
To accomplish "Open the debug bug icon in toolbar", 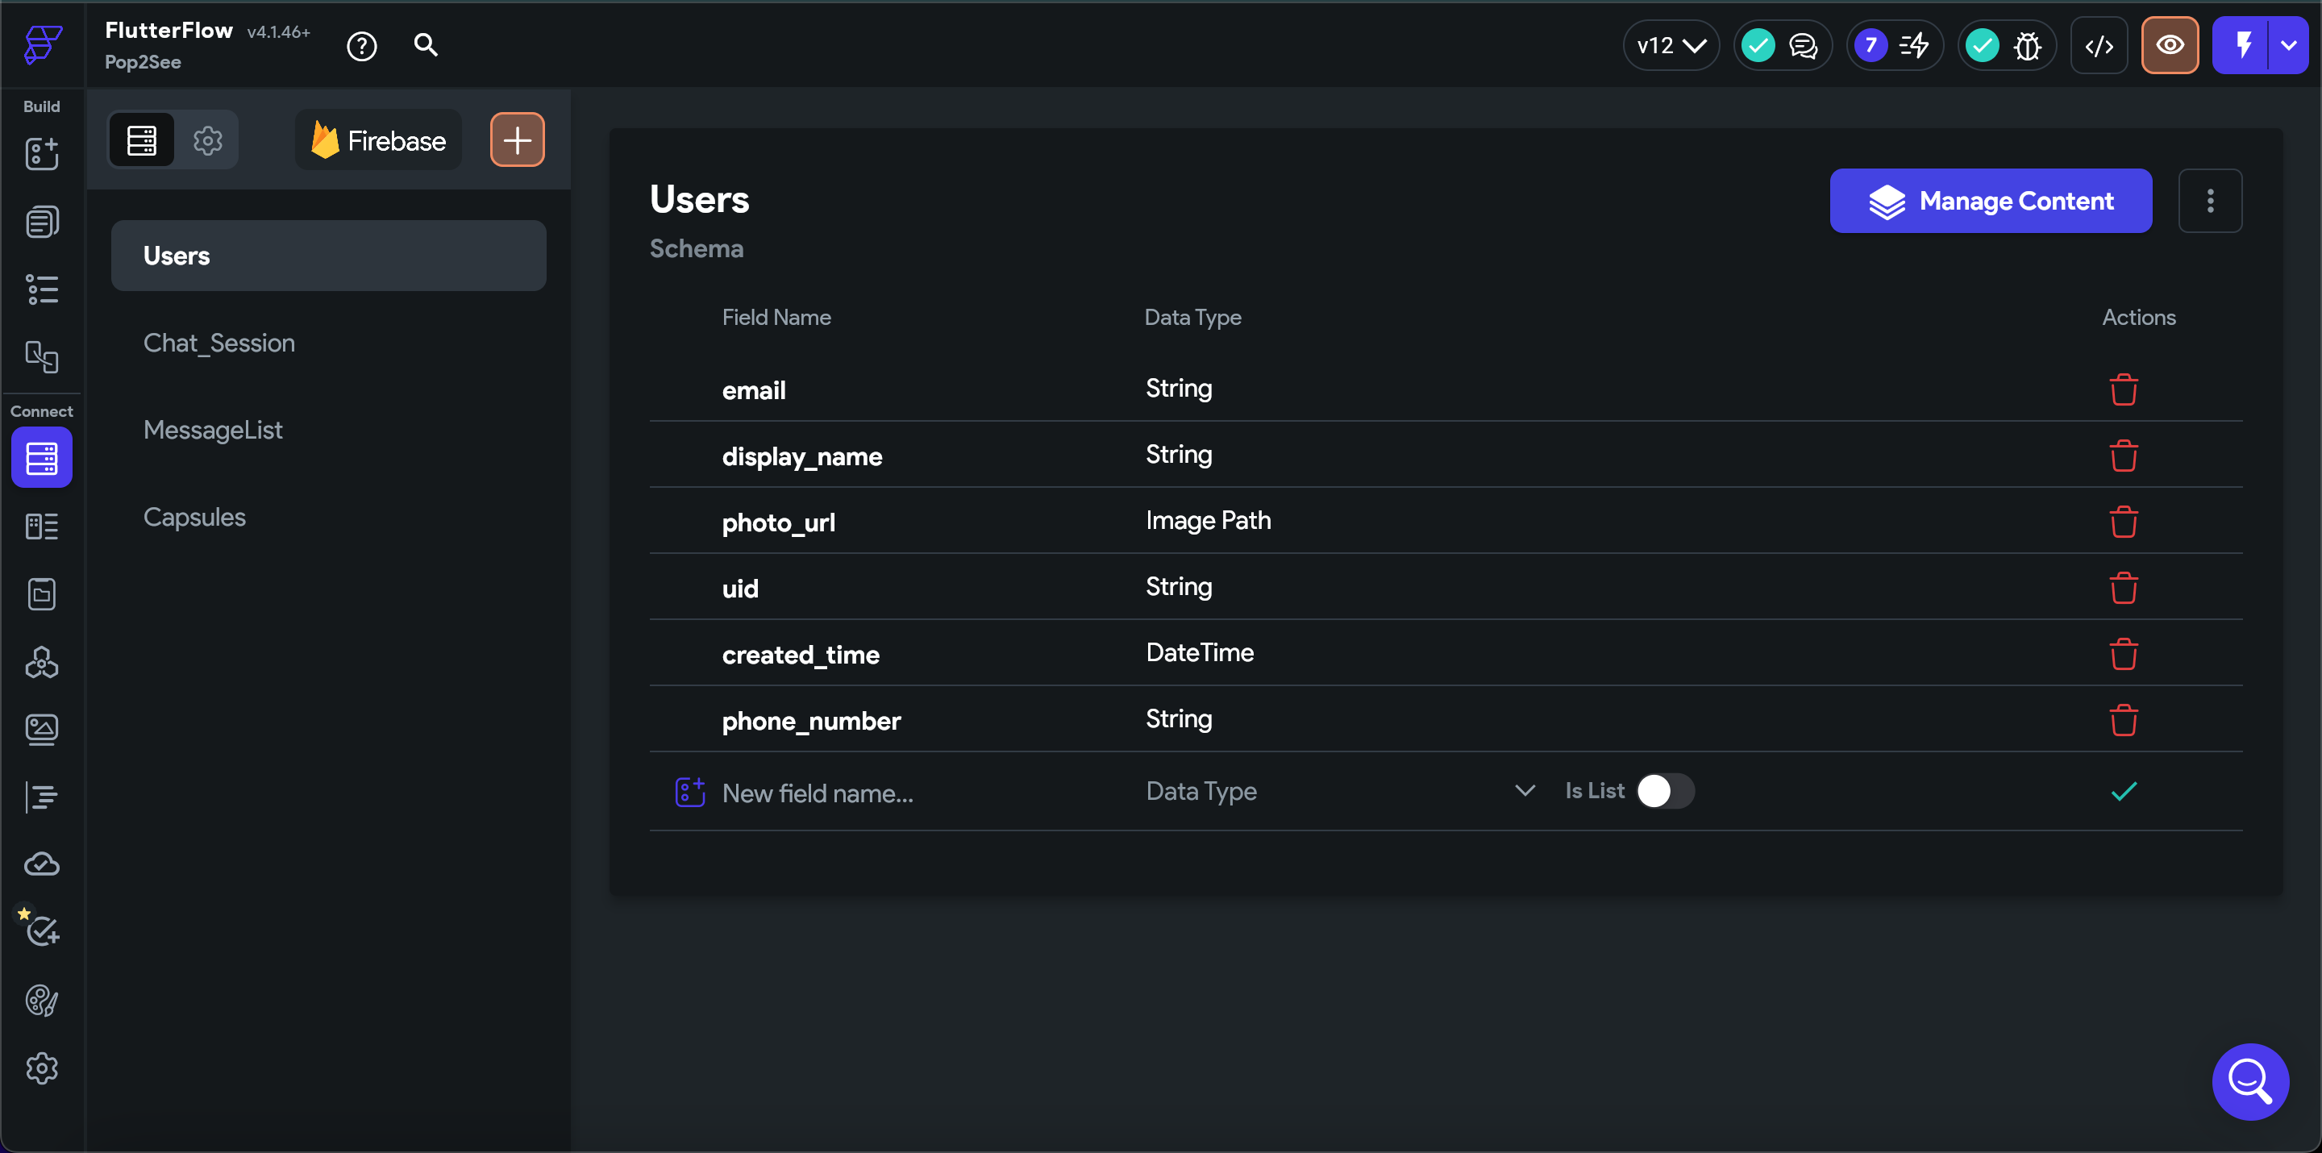I will [2026, 46].
